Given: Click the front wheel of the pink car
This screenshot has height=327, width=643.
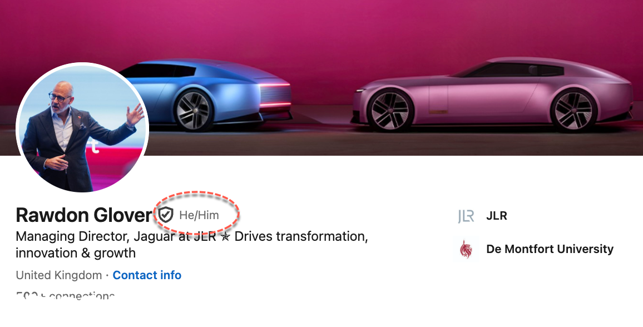Looking at the screenshot, I should (390, 111).
